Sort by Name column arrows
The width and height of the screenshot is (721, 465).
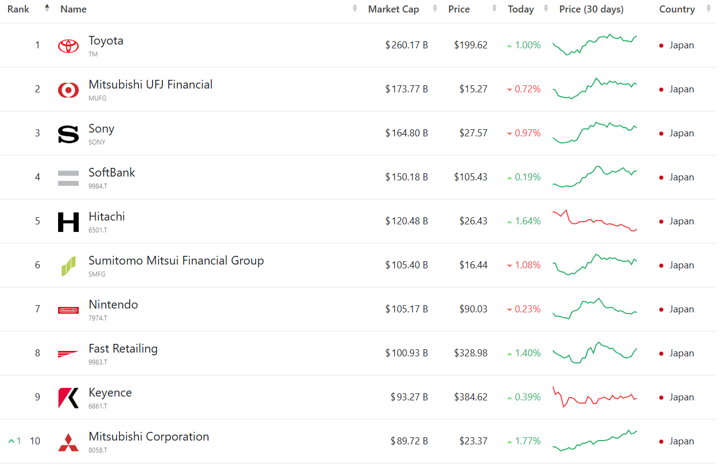[355, 8]
